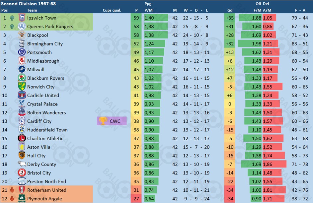Click the Millwall lion badge
313x203 pixels.
22,69
